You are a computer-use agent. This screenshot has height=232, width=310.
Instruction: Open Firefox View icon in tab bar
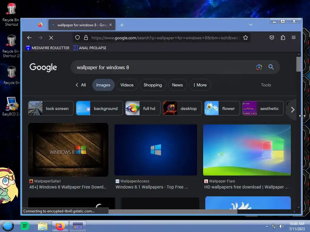pos(40,25)
